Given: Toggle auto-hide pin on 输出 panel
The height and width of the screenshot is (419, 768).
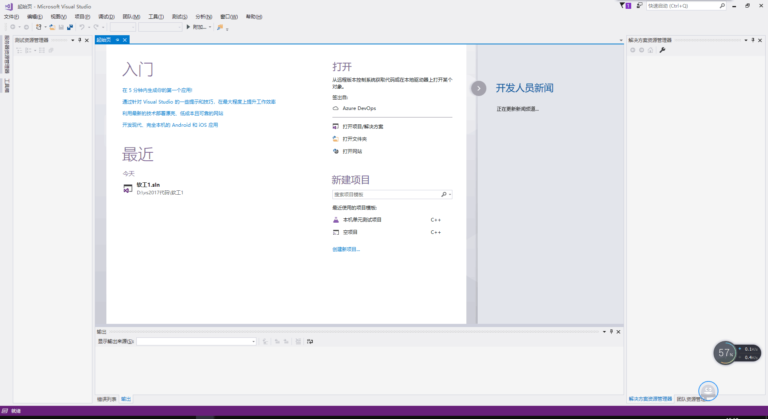Looking at the screenshot, I should pyautogui.click(x=611, y=331).
